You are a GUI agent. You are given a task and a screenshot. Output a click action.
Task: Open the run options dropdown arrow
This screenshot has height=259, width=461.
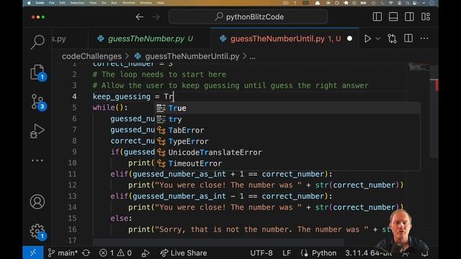pyautogui.click(x=378, y=38)
